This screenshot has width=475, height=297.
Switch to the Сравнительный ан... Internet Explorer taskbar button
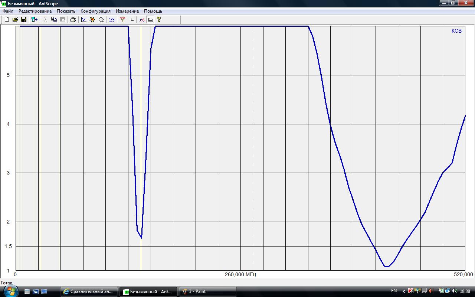89,291
